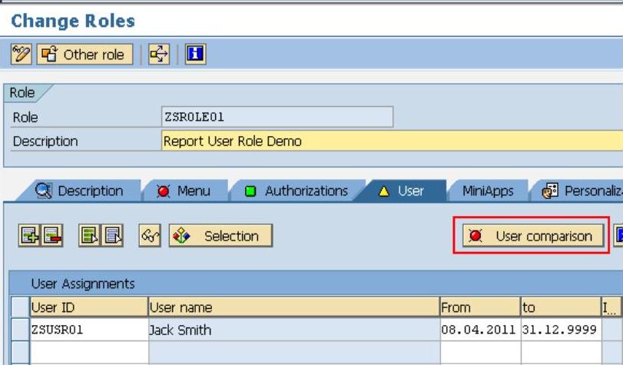Click the From date 08.04.2011 cell
623x365 pixels.
(480, 330)
